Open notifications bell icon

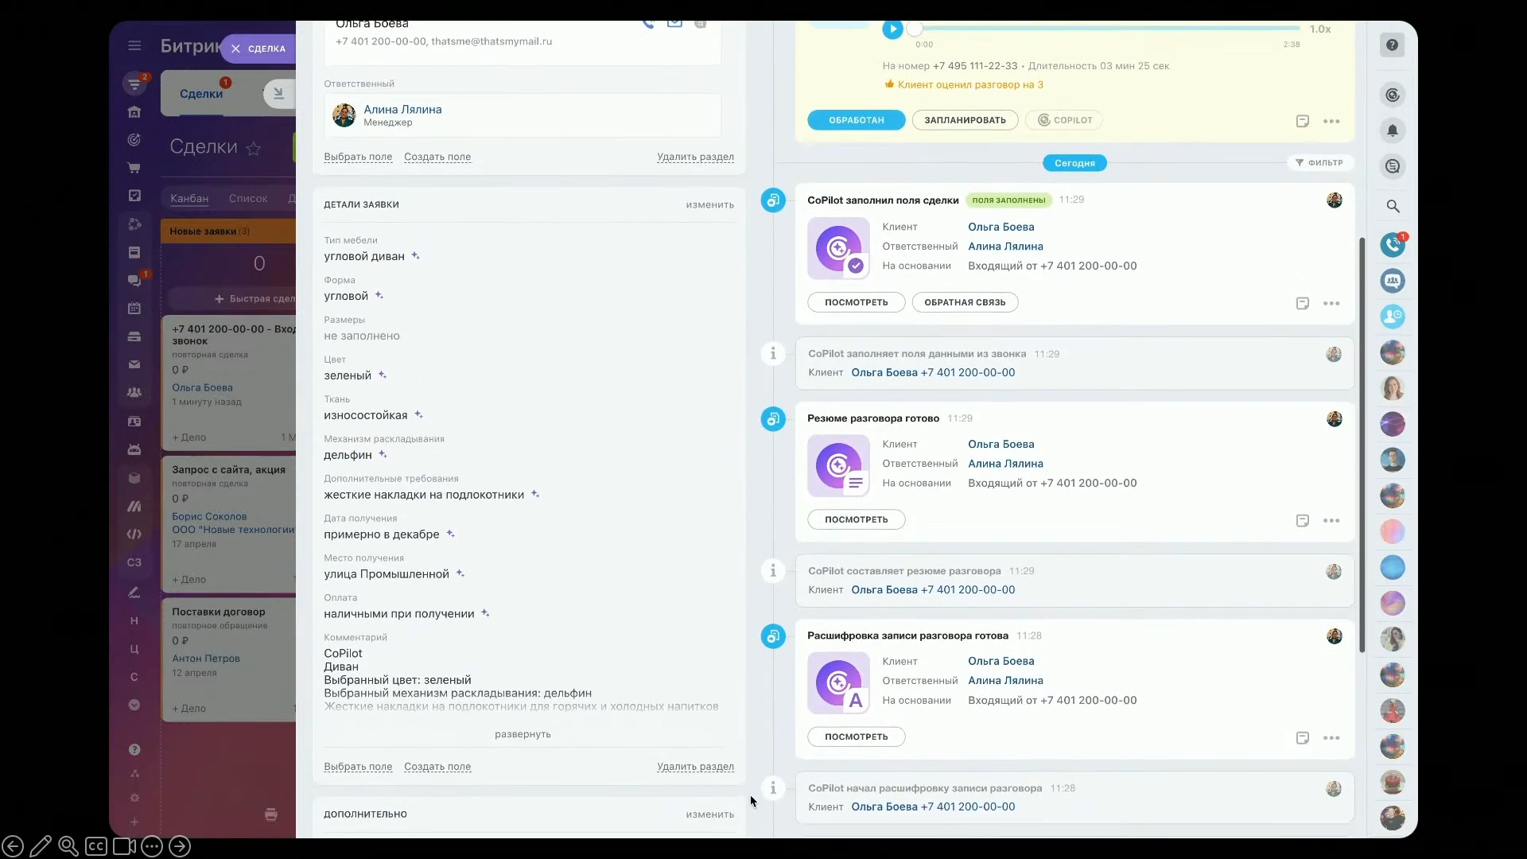coord(1393,130)
